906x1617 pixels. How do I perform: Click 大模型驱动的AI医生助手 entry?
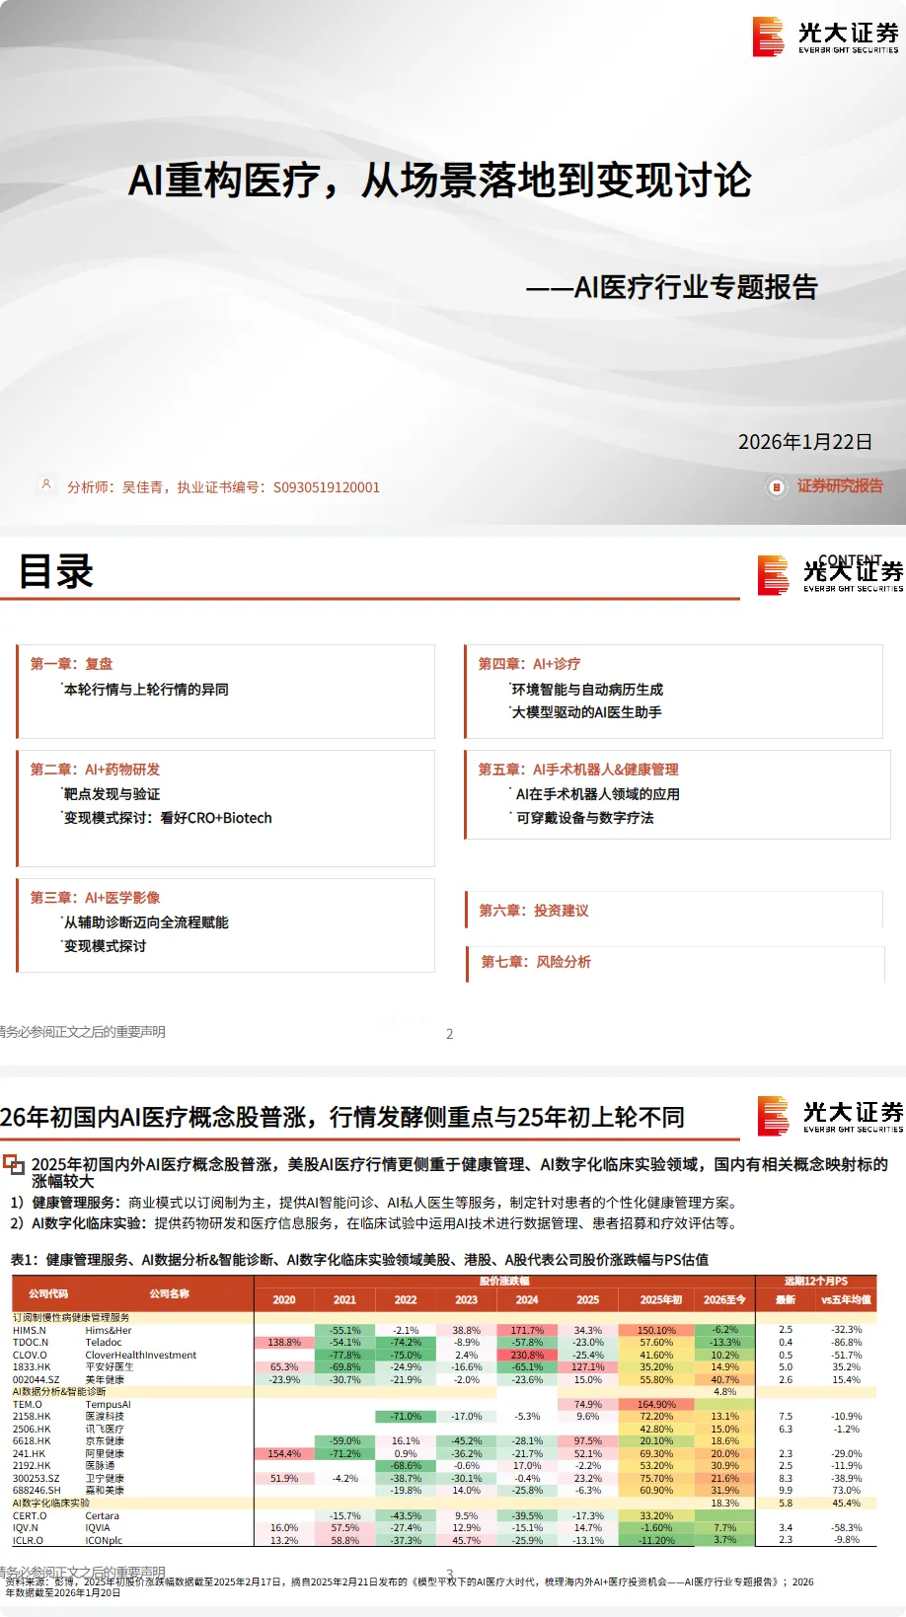[586, 712]
